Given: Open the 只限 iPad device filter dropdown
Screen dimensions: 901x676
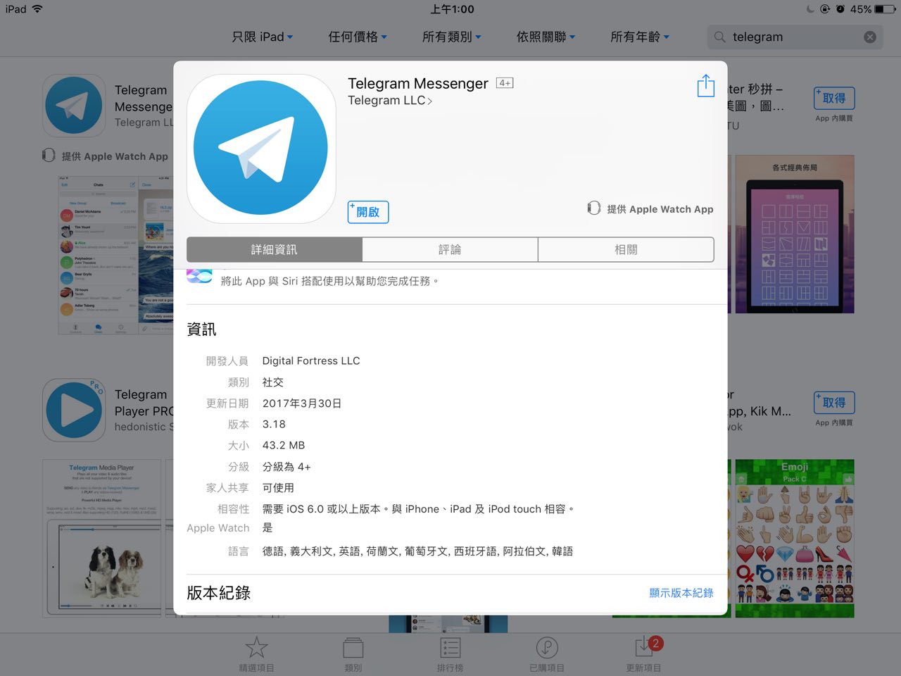Looking at the screenshot, I should [x=263, y=37].
